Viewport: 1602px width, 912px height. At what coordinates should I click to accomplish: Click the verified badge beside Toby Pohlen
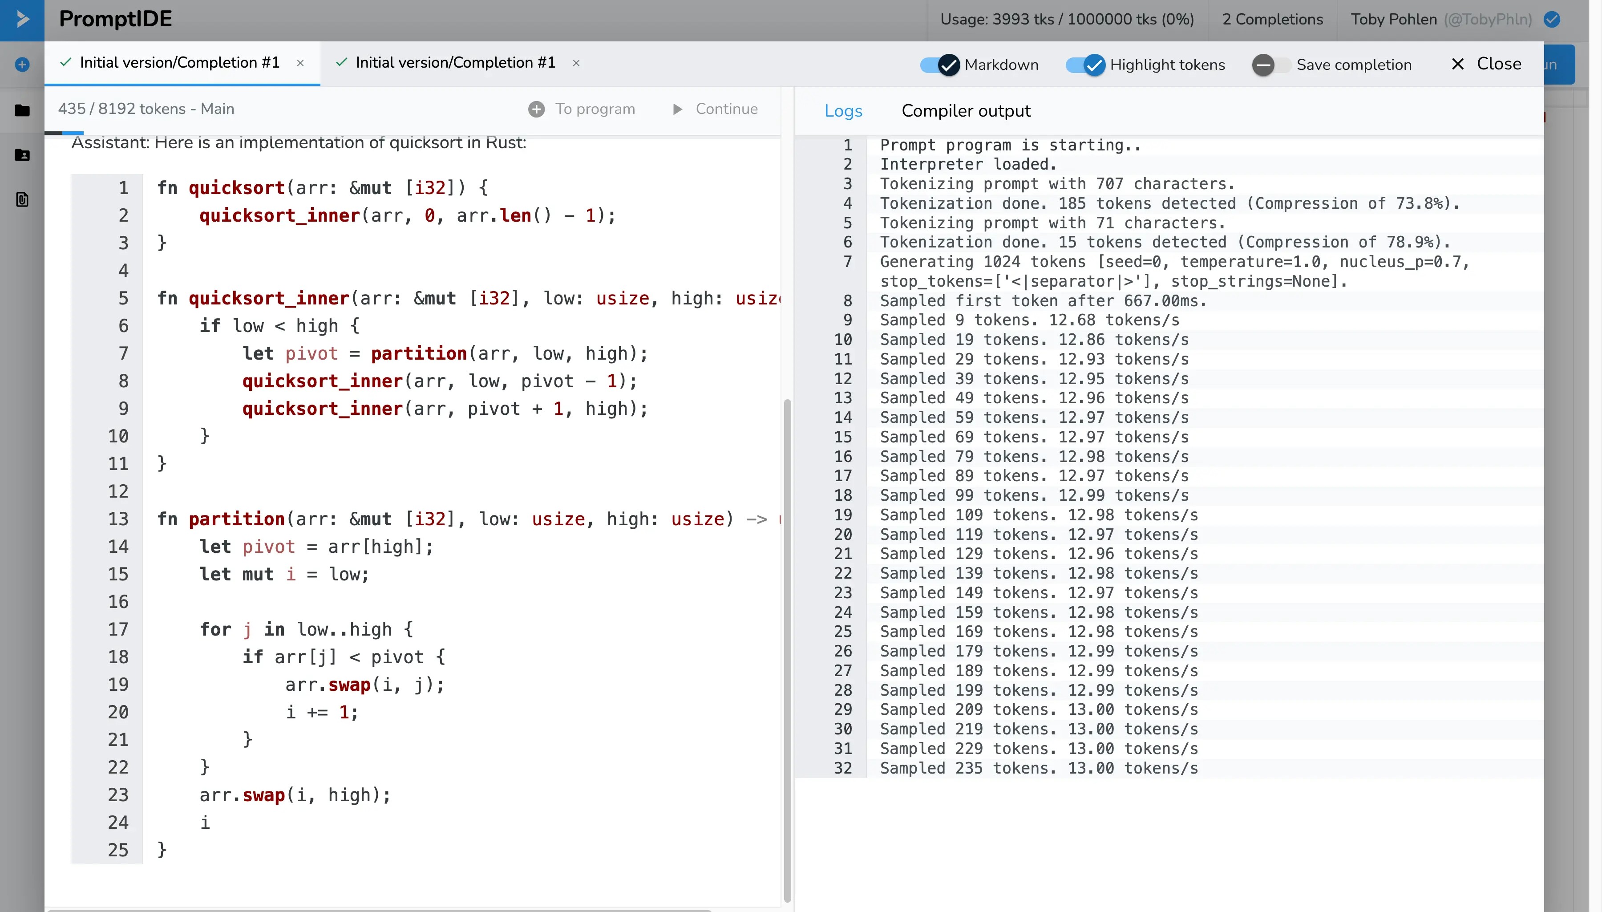(1552, 20)
